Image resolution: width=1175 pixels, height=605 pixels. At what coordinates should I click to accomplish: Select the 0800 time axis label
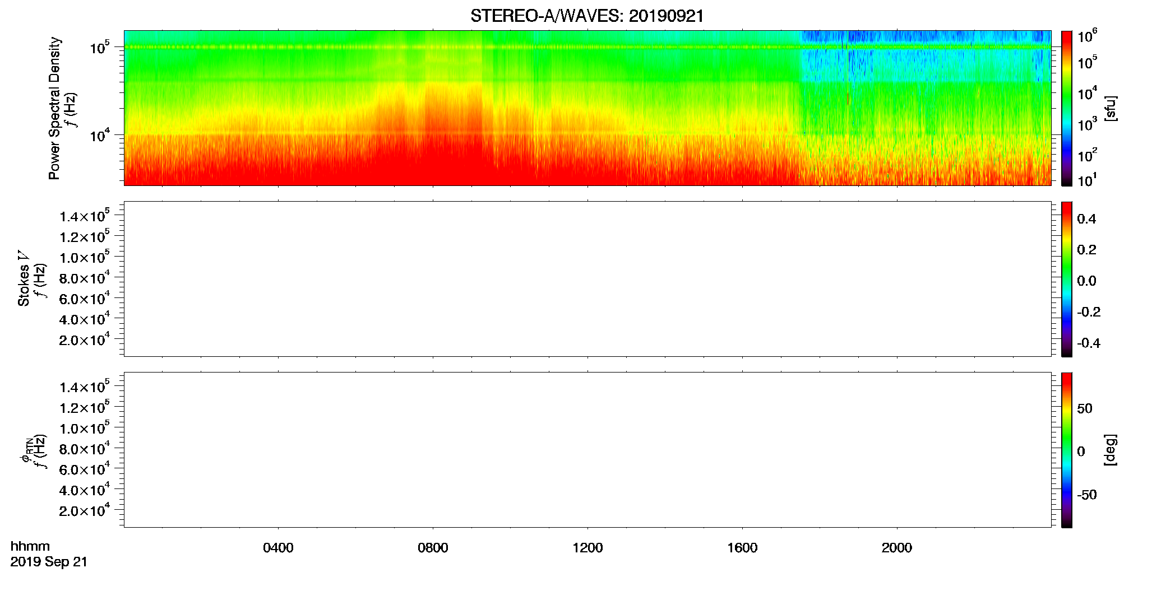[x=433, y=548]
